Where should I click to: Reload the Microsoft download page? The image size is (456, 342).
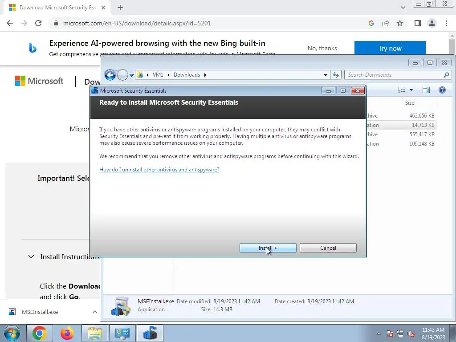[38, 23]
